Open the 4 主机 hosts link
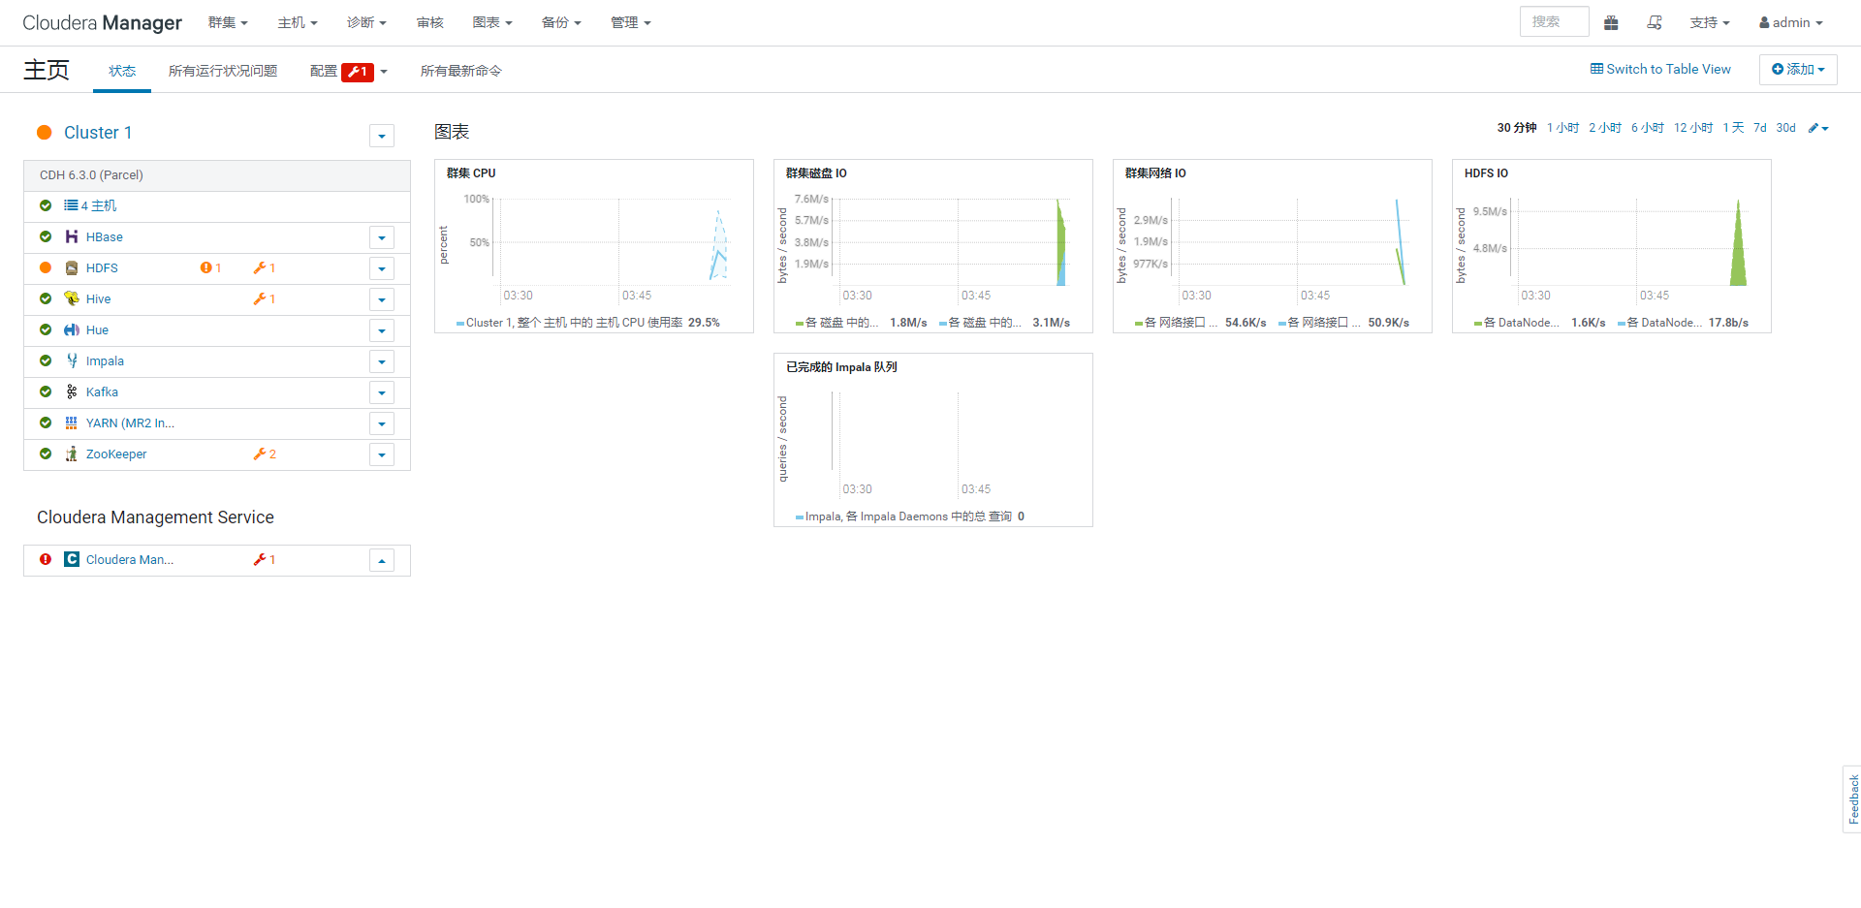The height and width of the screenshot is (908, 1861). [x=90, y=205]
